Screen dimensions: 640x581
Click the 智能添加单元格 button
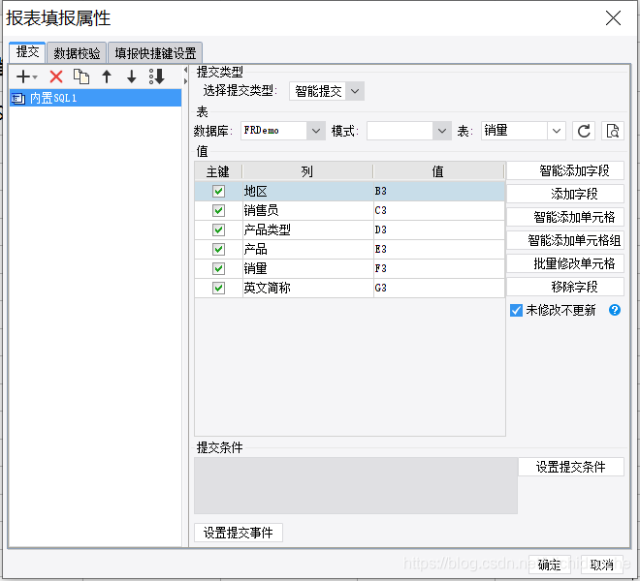565,217
